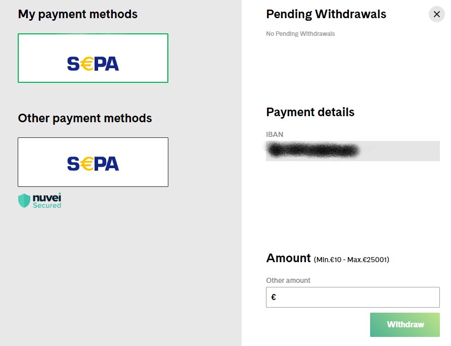Click the 'Pending Withdrawals' heading

[326, 14]
